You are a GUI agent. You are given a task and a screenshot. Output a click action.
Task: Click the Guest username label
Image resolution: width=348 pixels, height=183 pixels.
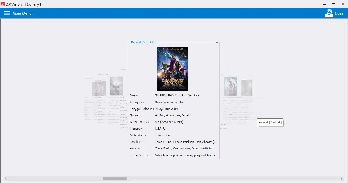(x=340, y=13)
